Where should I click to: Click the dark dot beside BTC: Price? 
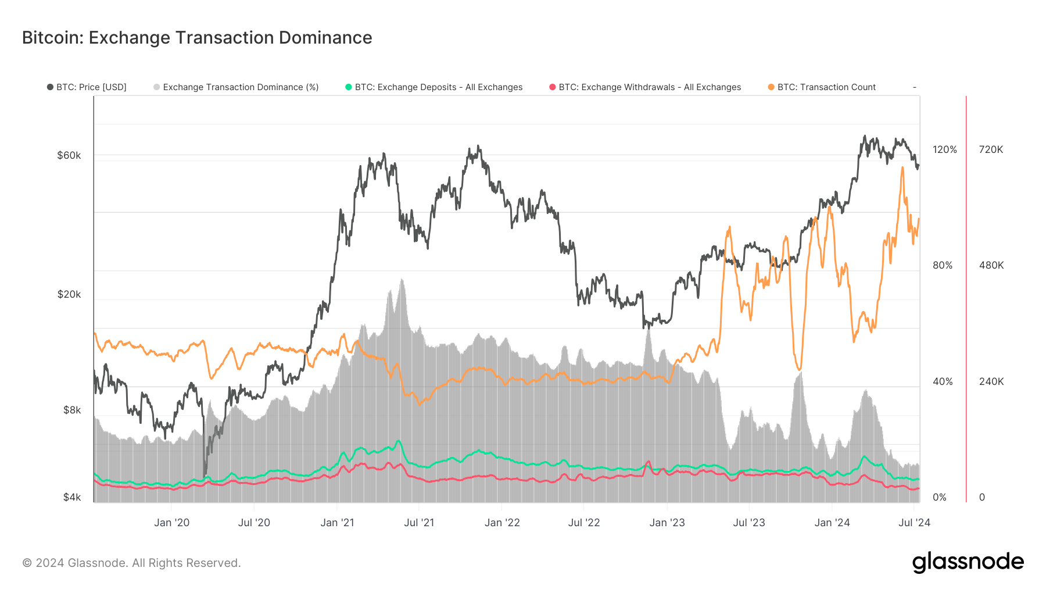tap(49, 87)
